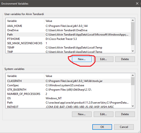This screenshot has height=133, width=141.
Task: Click system variables scroll down arrow
Action: point(133,106)
